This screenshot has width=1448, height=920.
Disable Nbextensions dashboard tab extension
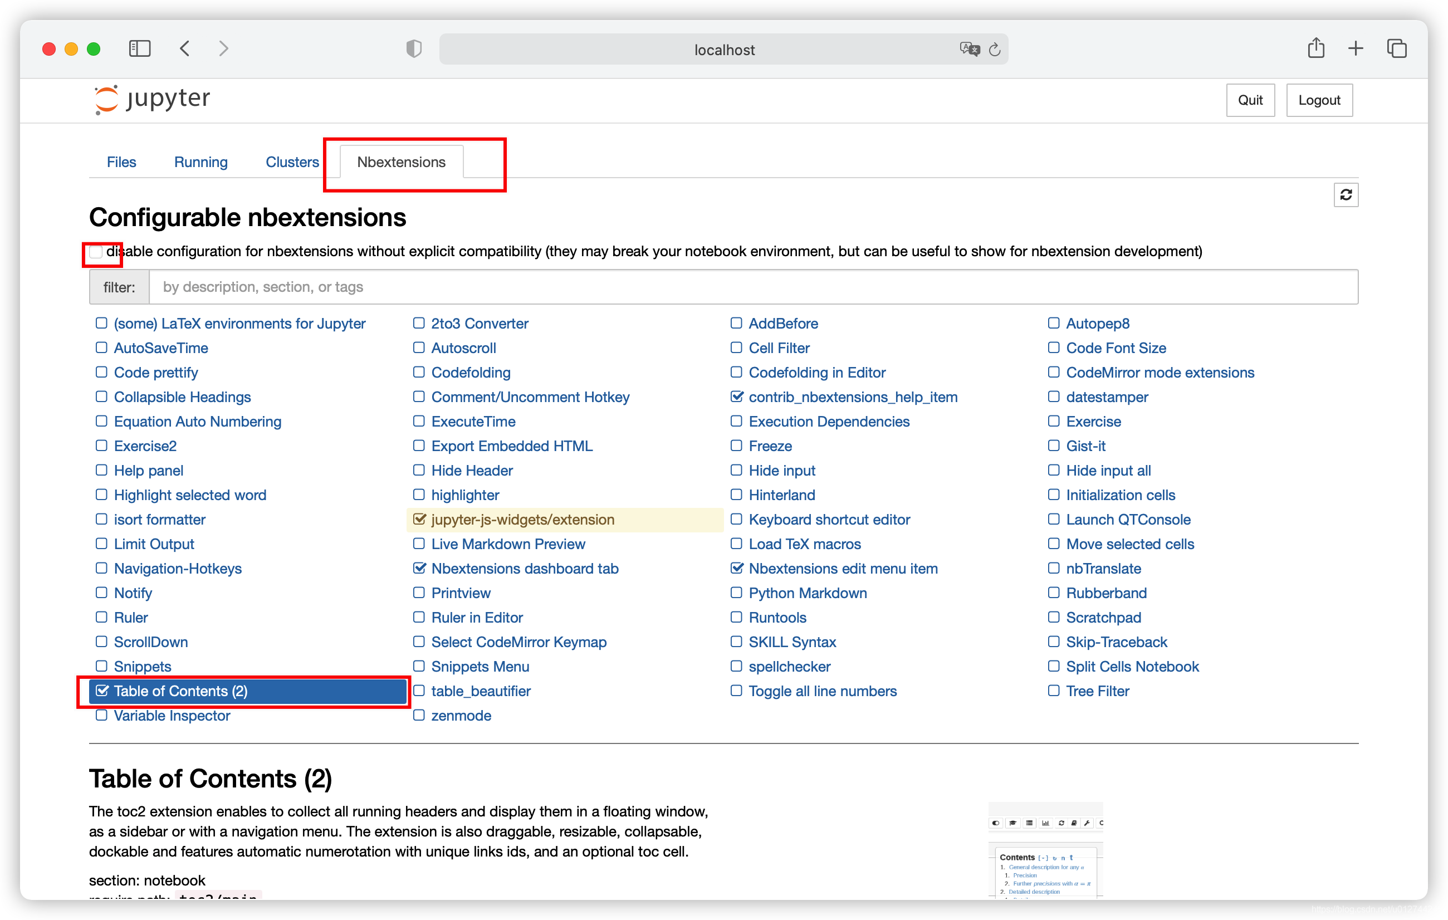[419, 567]
